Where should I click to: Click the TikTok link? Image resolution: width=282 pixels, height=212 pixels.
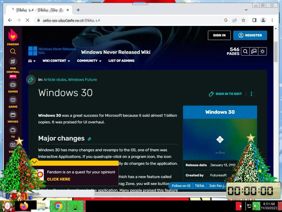click(x=200, y=186)
